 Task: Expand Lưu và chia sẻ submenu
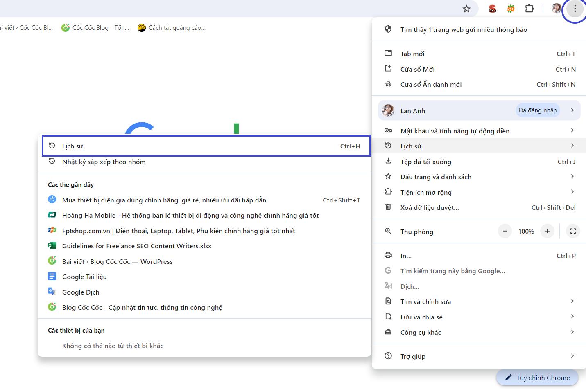pyautogui.click(x=479, y=317)
